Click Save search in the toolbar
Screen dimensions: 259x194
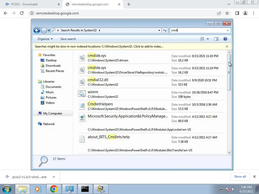pos(68,39)
